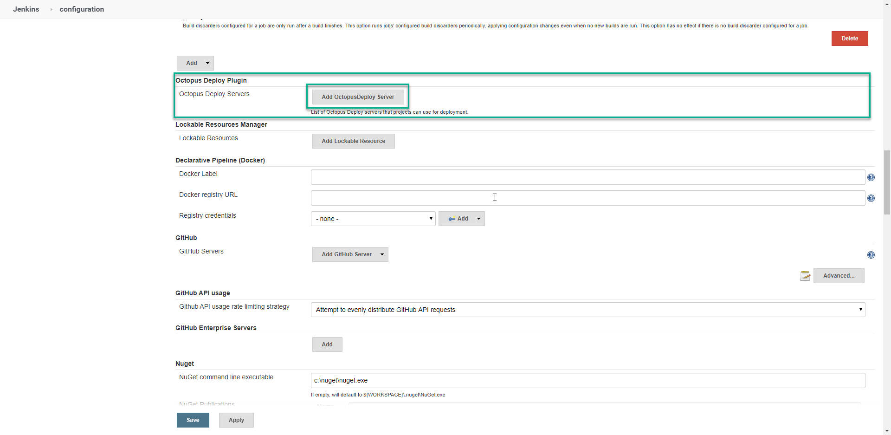Click inside the Docker registry URL field

coord(495,198)
